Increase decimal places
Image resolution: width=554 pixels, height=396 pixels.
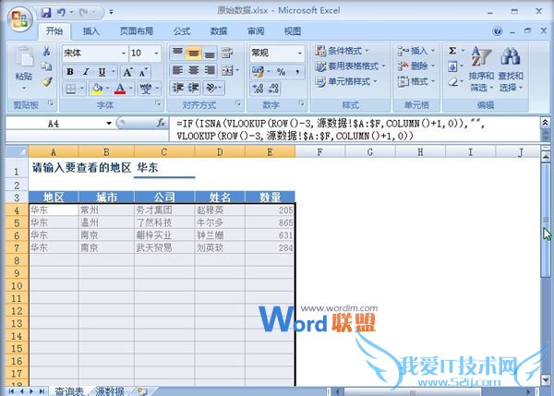258,89
